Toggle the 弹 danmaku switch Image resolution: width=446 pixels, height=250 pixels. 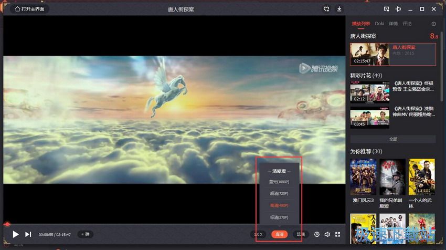(x=86, y=234)
